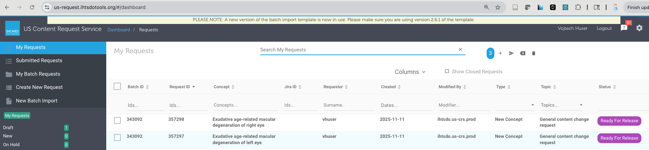Toggle the select all requests checkbox
649x150 pixels.
(x=117, y=86)
